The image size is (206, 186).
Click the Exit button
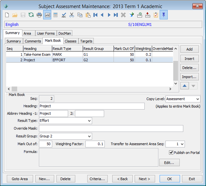[x=192, y=179]
